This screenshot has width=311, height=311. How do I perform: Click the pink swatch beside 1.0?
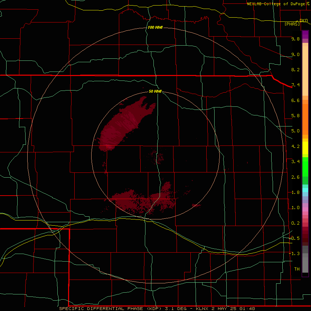(305, 209)
